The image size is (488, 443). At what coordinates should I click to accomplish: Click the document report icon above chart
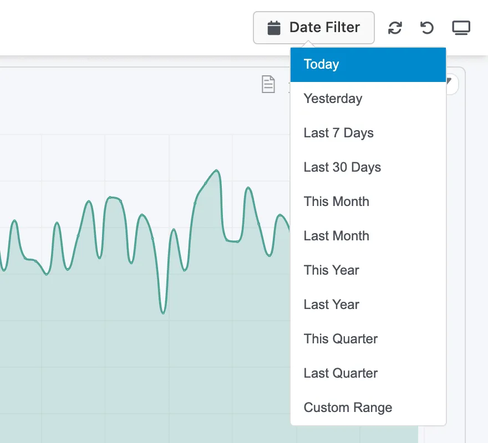click(x=268, y=84)
